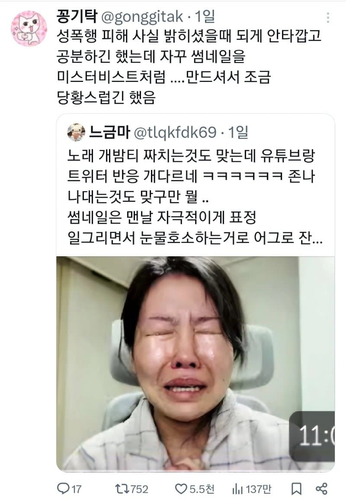
Task: Open the @tlqkfdk69 handle link
Action: click(175, 132)
